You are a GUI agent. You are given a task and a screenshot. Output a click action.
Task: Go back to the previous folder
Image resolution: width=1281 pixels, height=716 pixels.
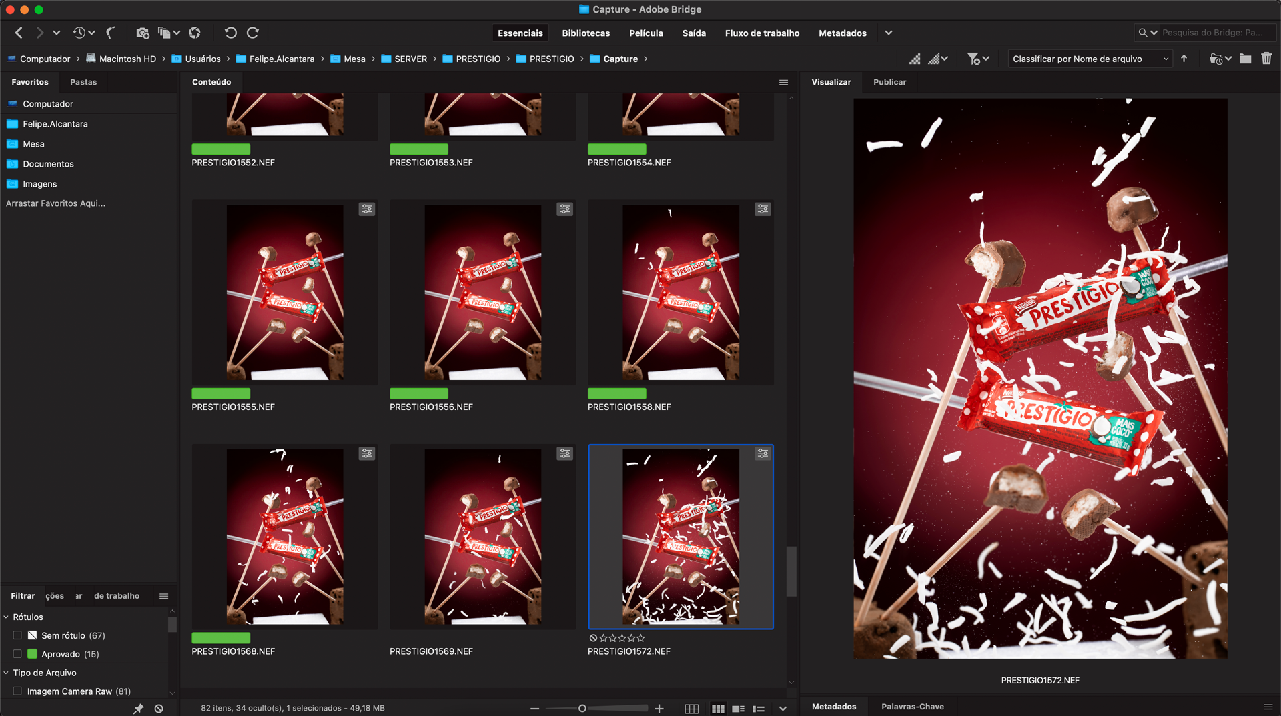point(19,33)
